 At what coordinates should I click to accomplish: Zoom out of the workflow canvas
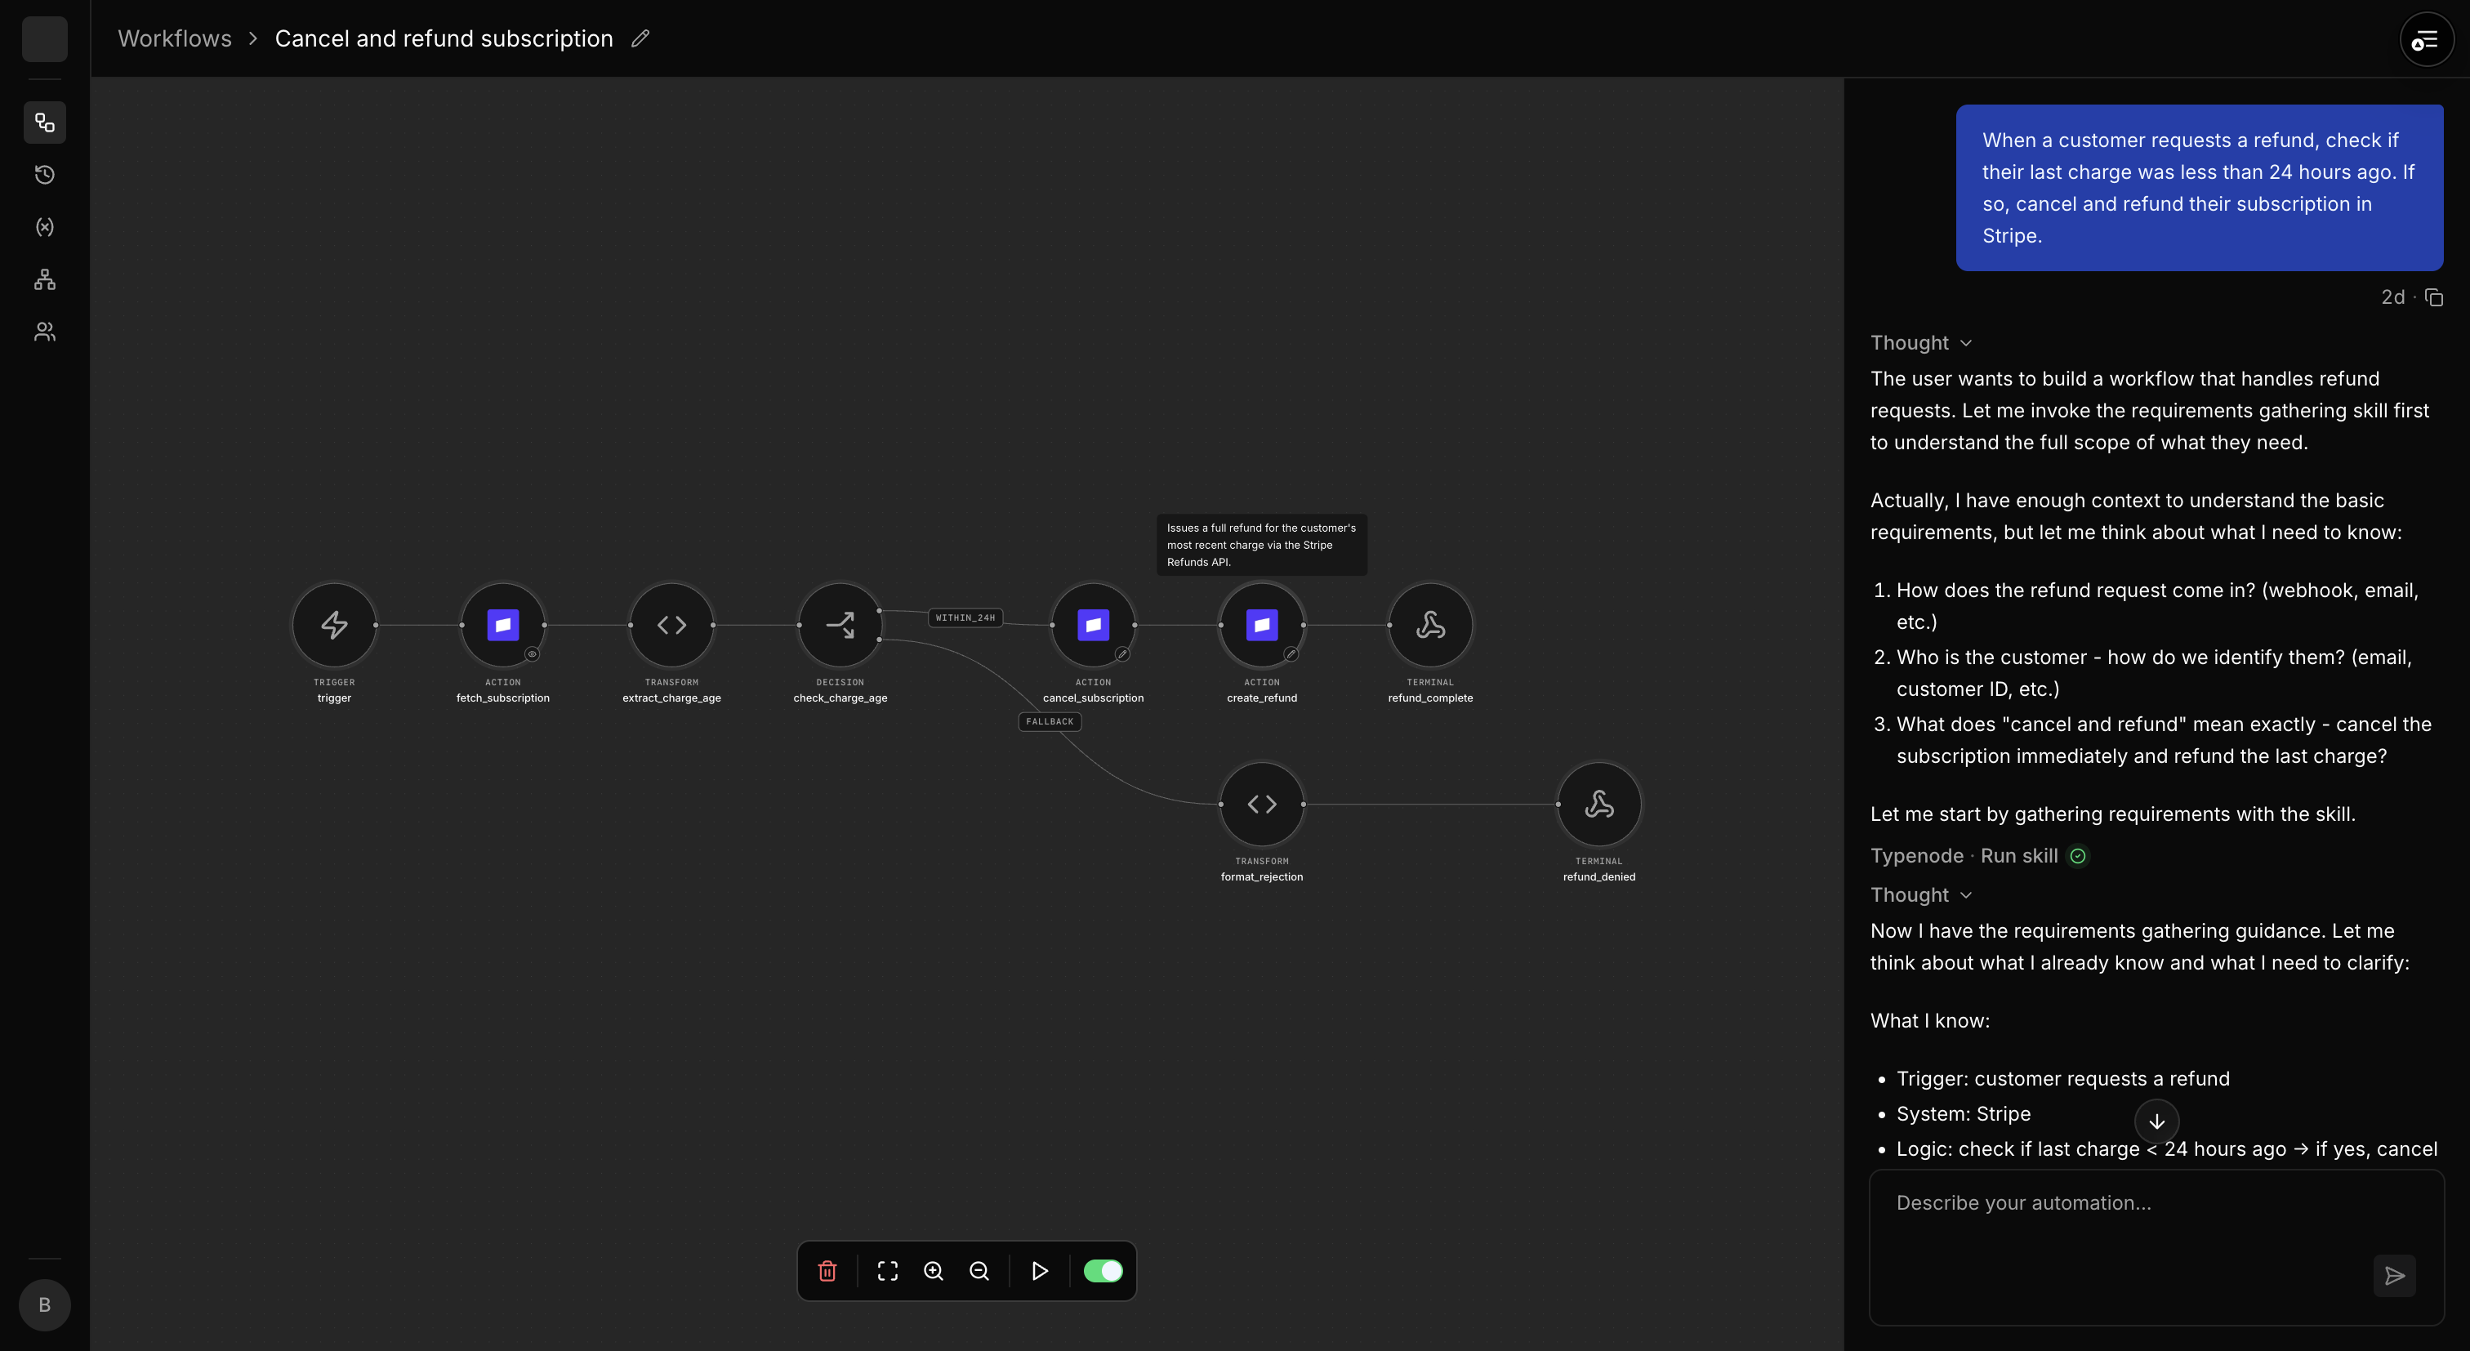click(x=979, y=1270)
